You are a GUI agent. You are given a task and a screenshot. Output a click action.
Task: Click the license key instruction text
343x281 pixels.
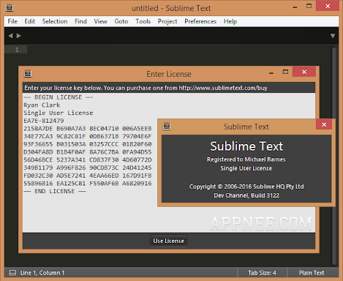(146, 88)
